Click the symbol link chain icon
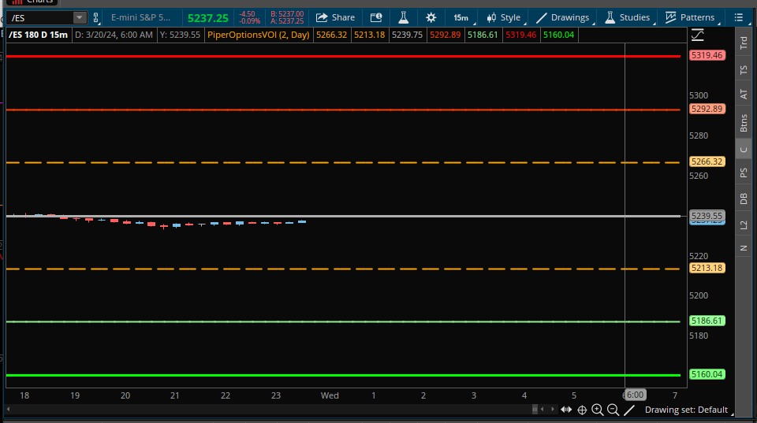The image size is (757, 423). 95,18
